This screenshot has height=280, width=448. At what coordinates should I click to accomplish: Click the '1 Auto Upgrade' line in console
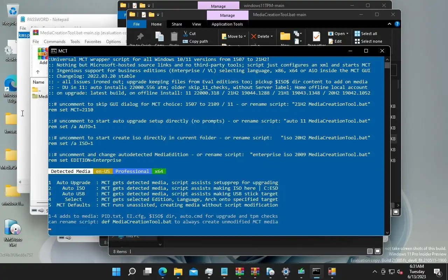(x=163, y=182)
